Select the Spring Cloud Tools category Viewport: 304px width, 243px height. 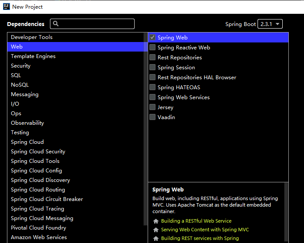(76, 161)
